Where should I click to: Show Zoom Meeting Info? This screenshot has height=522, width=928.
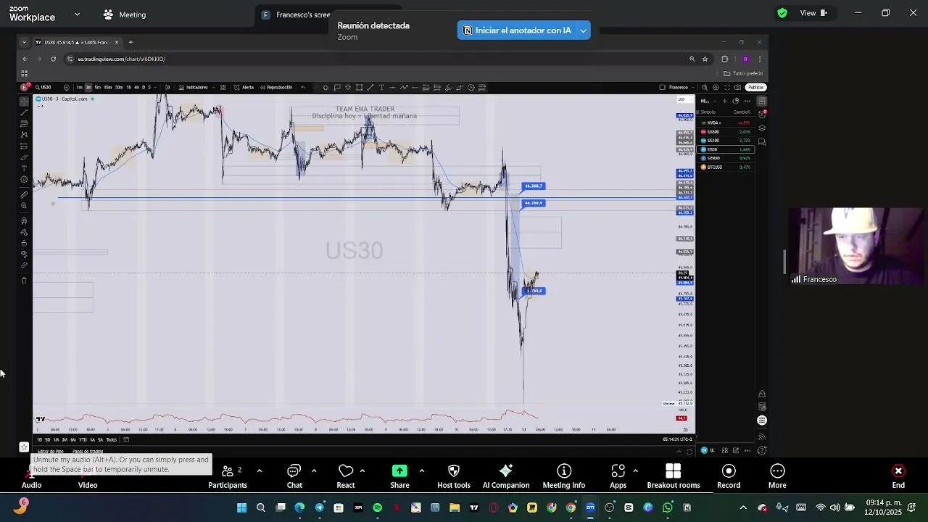[564, 476]
